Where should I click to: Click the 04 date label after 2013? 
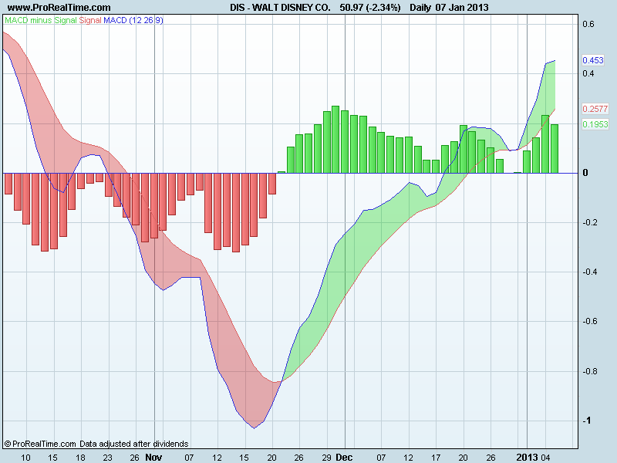545,458
